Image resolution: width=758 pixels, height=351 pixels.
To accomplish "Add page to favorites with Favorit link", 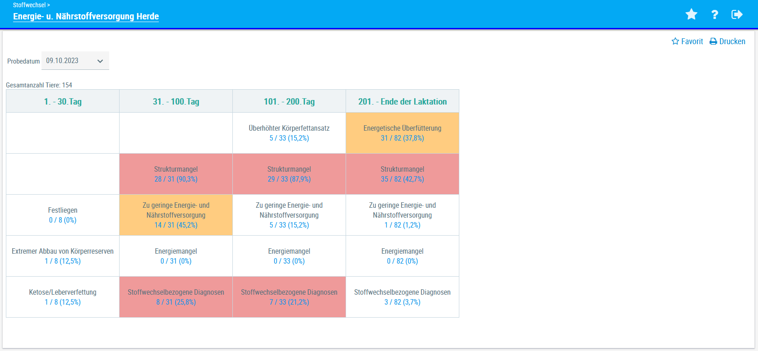I will (687, 41).
